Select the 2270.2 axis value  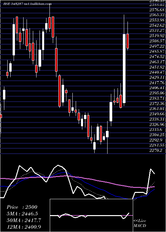156,150
